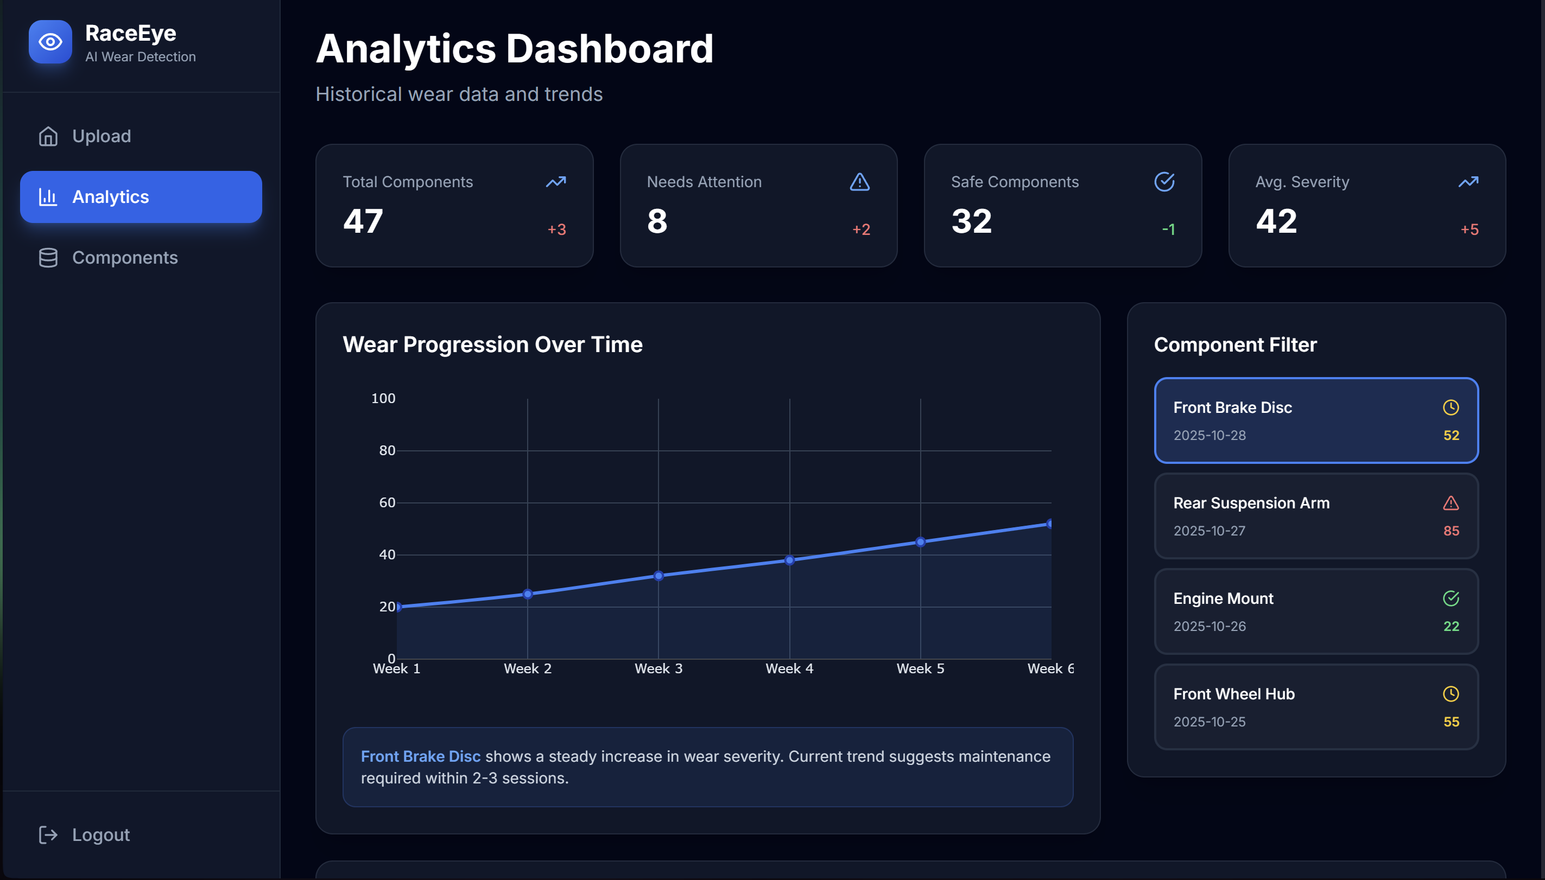The height and width of the screenshot is (880, 1545).
Task: Click the RaceEye eye logo icon
Action: point(50,42)
